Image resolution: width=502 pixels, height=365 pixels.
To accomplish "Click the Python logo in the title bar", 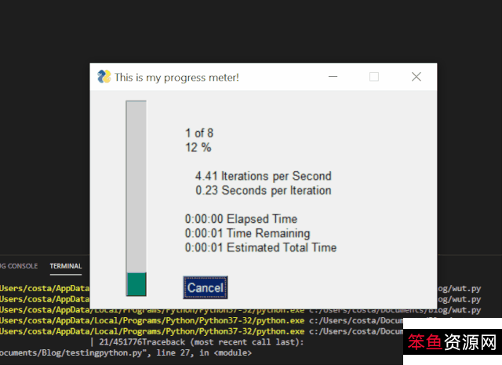I will click(x=104, y=77).
